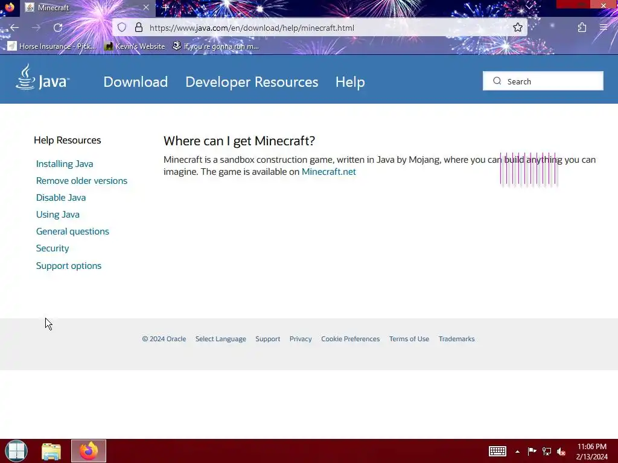Click the Java logo
This screenshot has height=463, width=618.
tap(43, 78)
